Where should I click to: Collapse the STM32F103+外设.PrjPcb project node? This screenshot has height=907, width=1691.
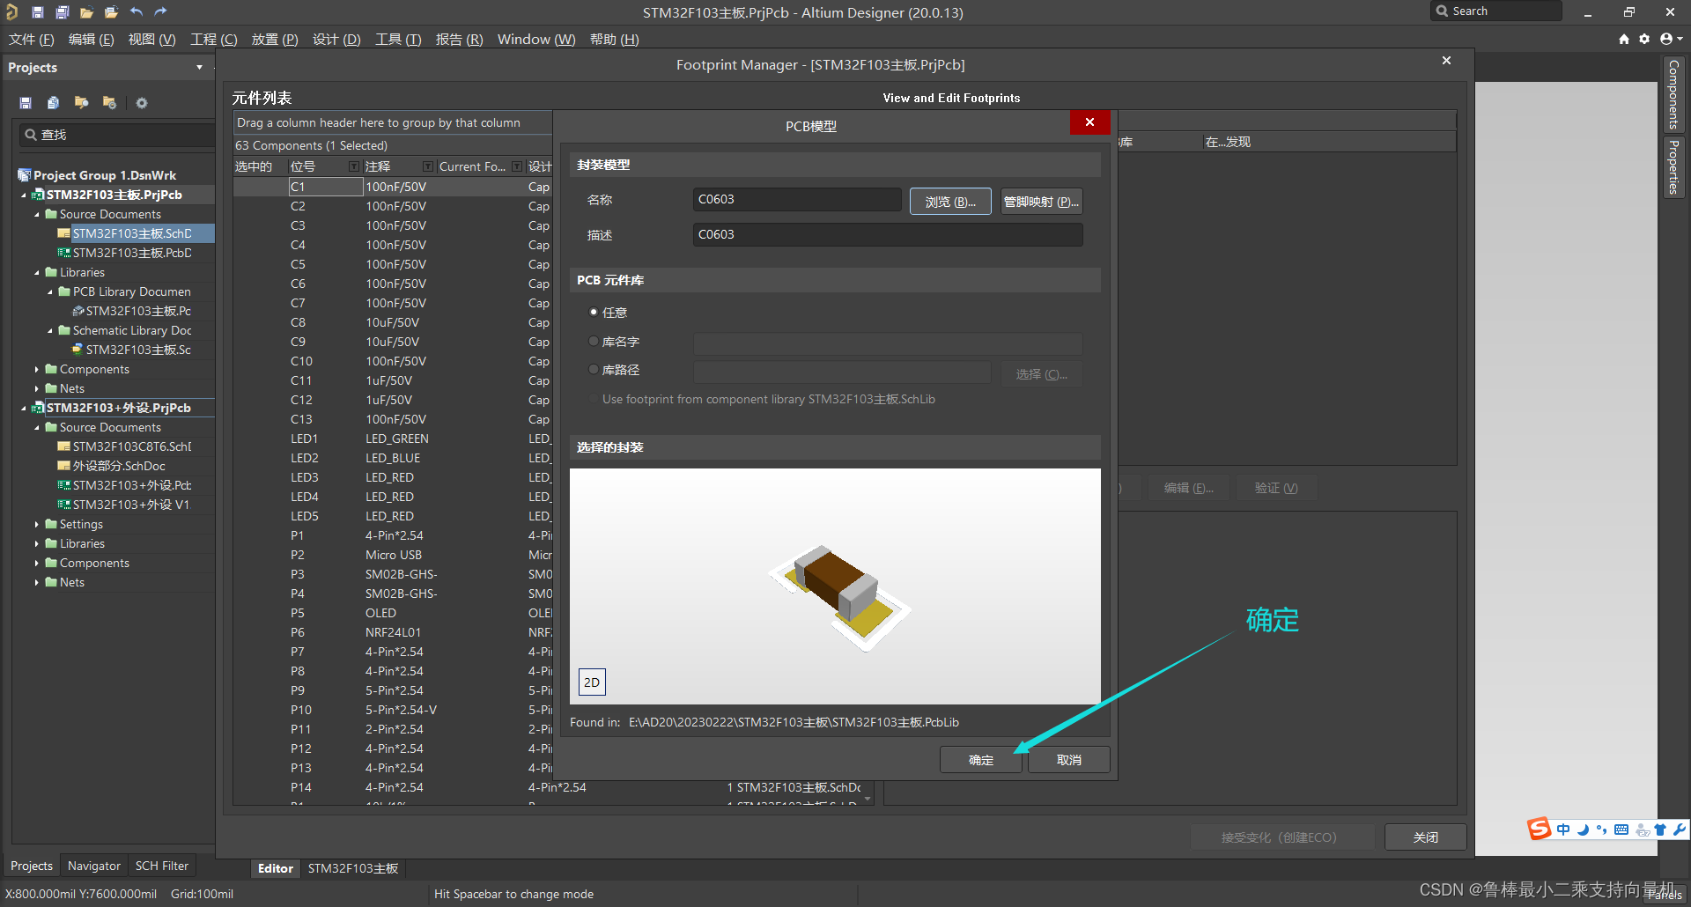(24, 409)
